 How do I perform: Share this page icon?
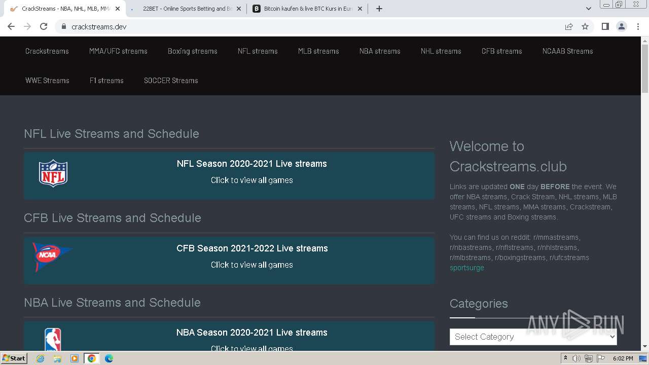pos(569,26)
